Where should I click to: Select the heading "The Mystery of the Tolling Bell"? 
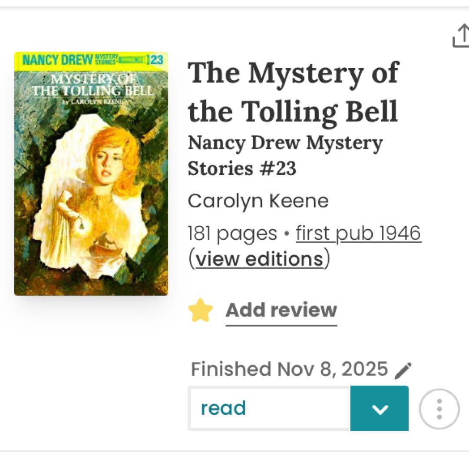(x=293, y=92)
